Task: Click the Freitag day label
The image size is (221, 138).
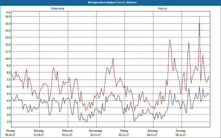Action: tap(124, 131)
